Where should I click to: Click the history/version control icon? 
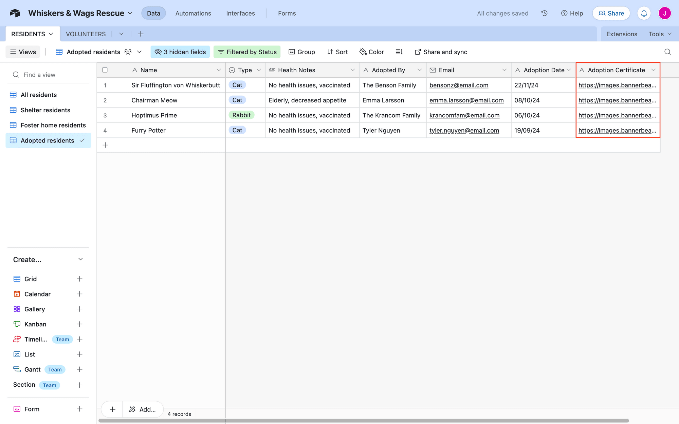(545, 13)
